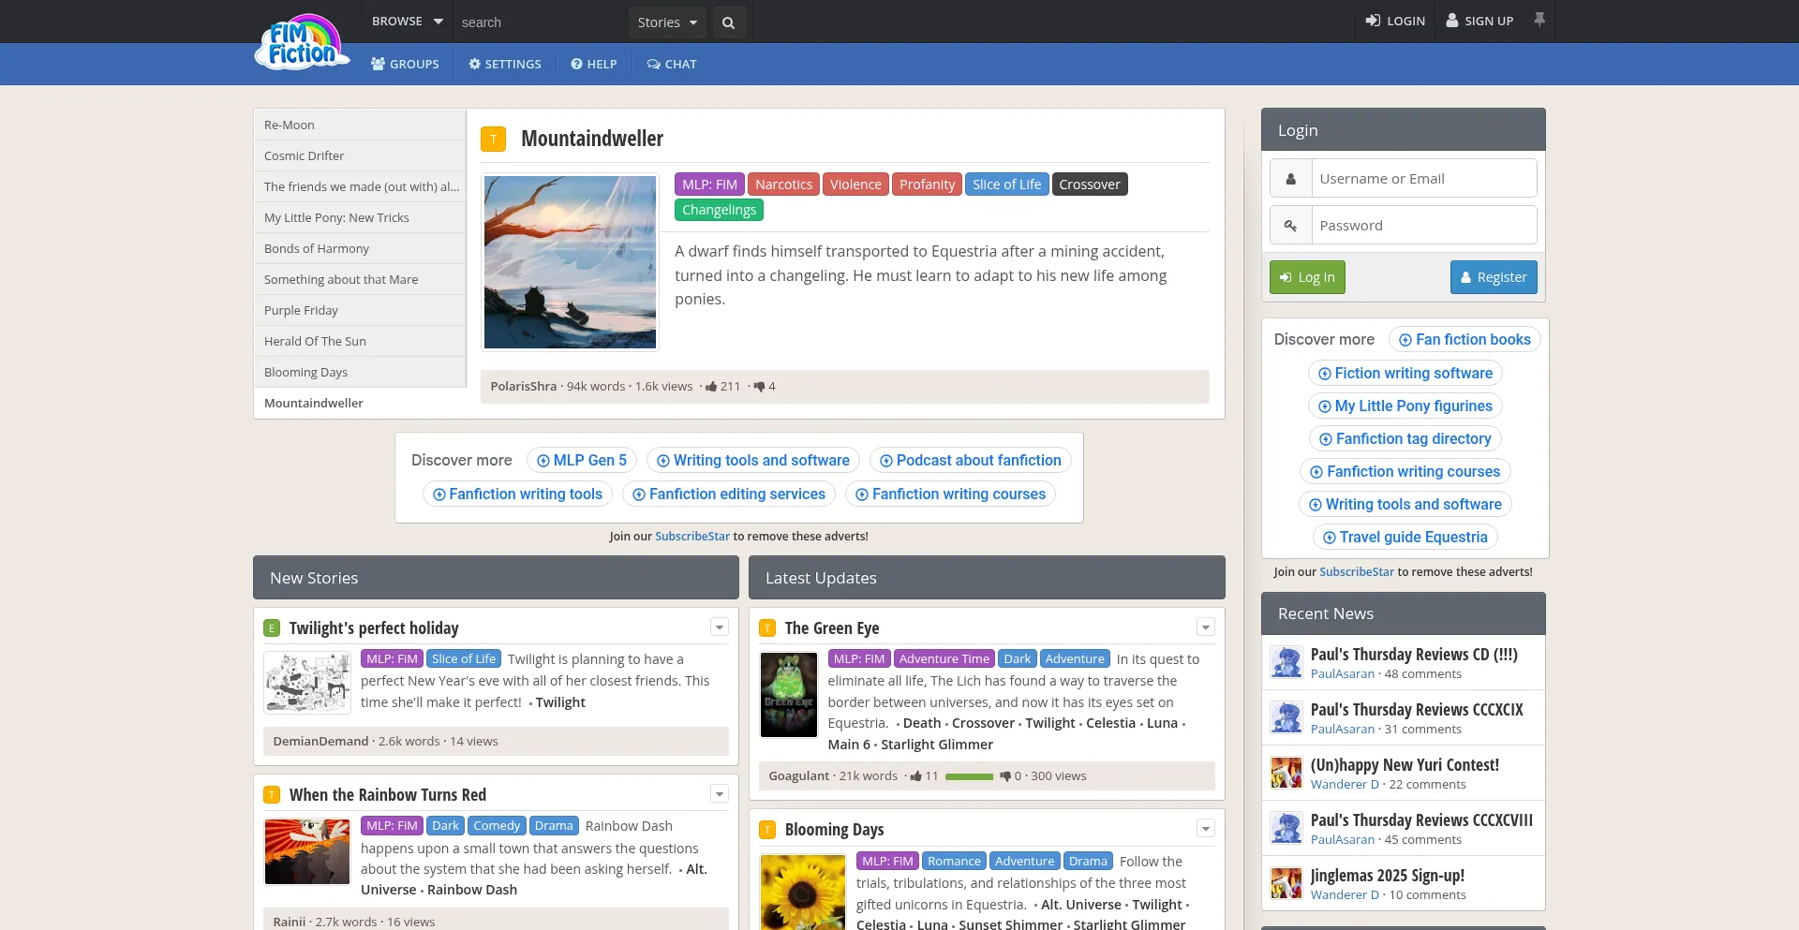Open Settings via the gear icon
The image size is (1799, 930).
coord(504,64)
